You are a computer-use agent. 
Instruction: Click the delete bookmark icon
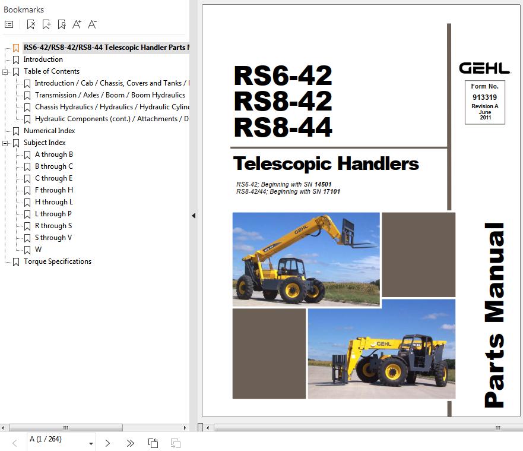[x=31, y=24]
